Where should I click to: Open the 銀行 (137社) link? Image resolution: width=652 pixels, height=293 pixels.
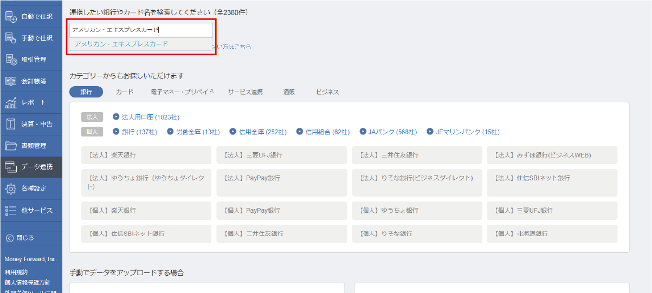(x=139, y=132)
